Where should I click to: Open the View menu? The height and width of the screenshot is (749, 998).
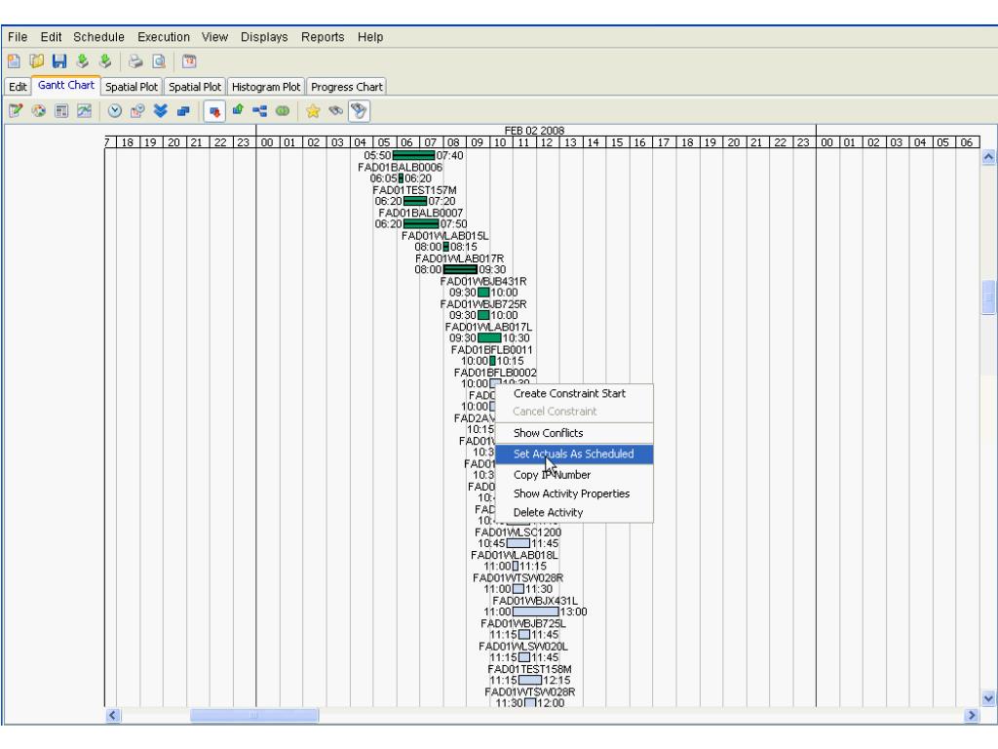point(214,37)
